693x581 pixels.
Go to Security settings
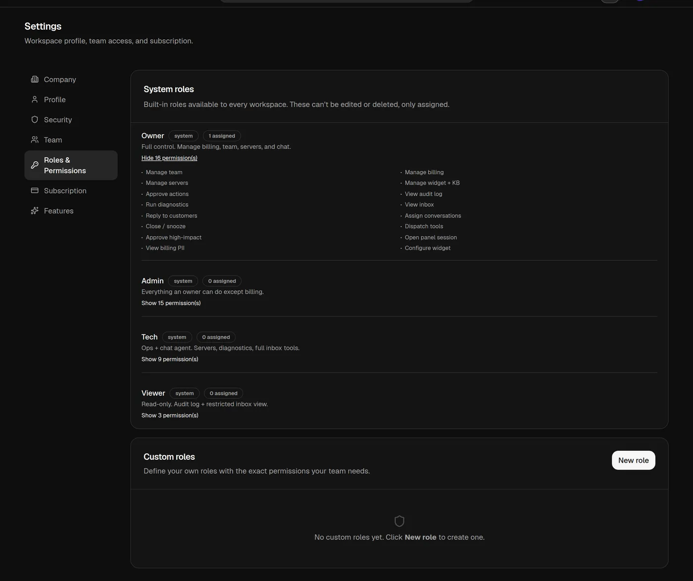coord(71,120)
